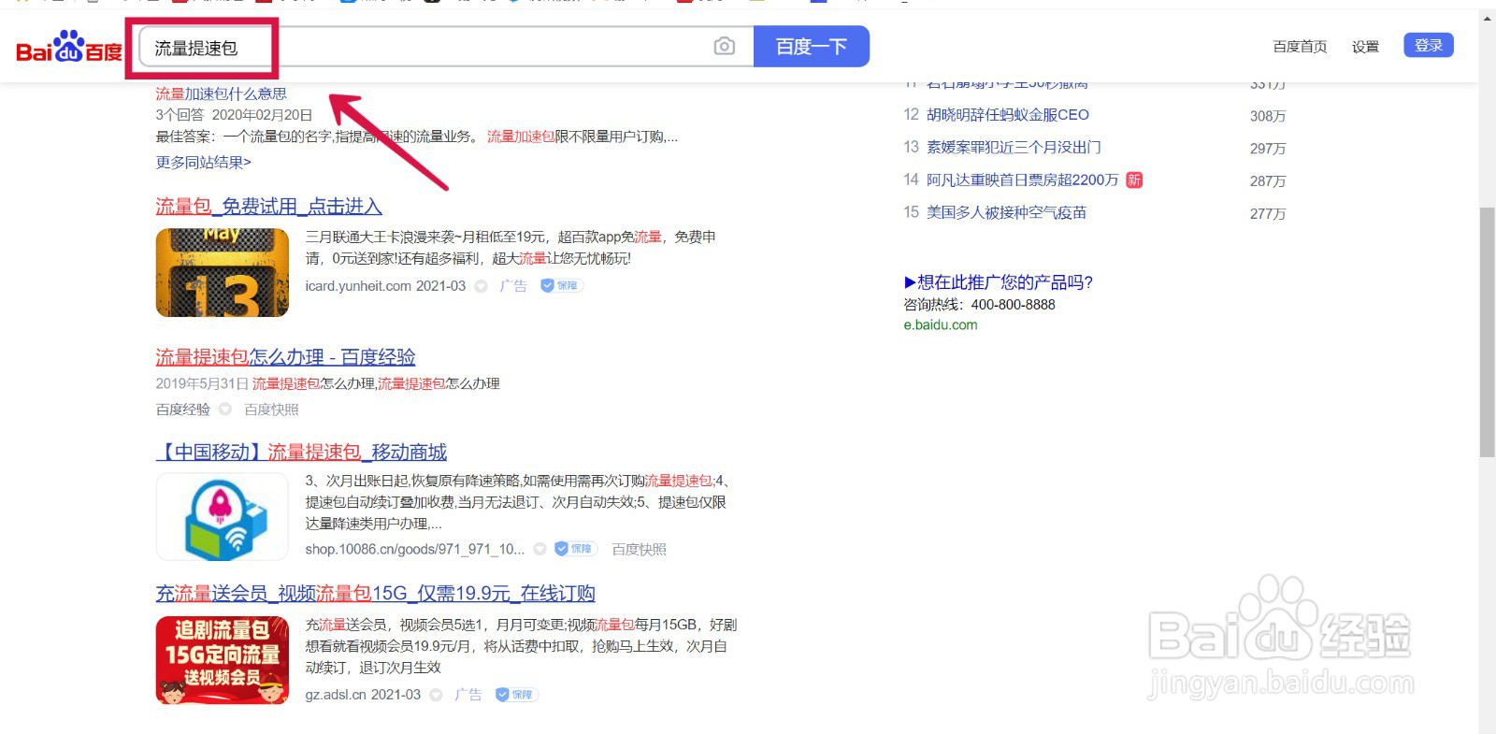Click 百度经验 source label

point(182,410)
